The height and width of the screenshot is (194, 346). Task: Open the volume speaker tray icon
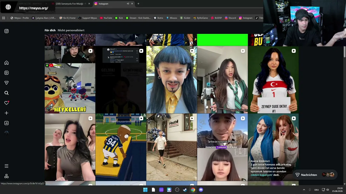(x=328, y=190)
